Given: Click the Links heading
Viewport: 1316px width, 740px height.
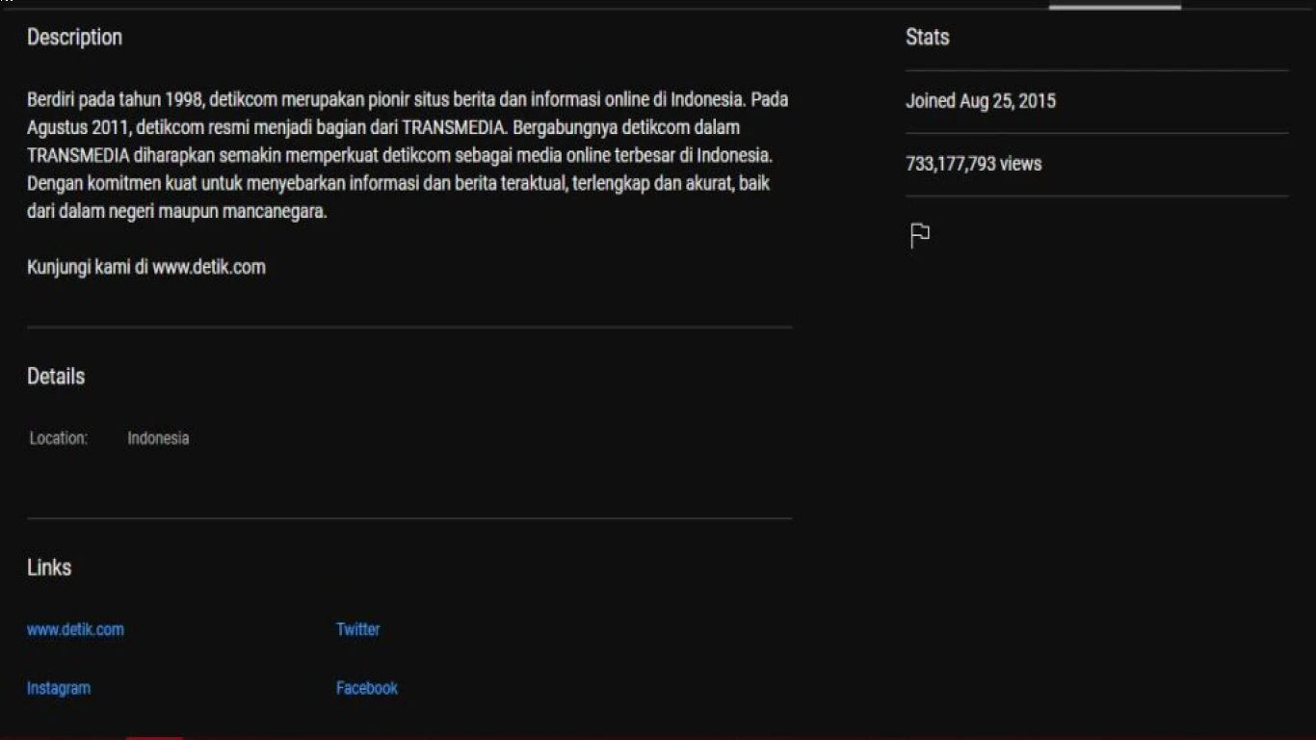Looking at the screenshot, I should pos(49,568).
